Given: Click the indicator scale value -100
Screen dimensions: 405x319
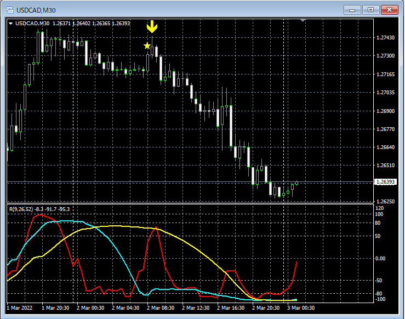Looking at the screenshot, I should click(380, 299).
